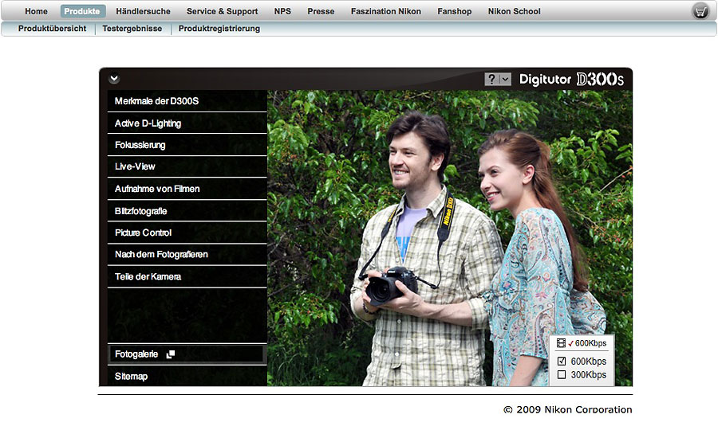Open the Produkte tab

pyautogui.click(x=82, y=11)
